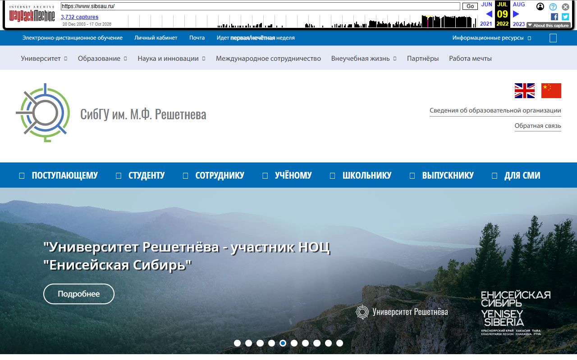
Task: Select the sixth carousel slide dot
Action: click(x=294, y=343)
